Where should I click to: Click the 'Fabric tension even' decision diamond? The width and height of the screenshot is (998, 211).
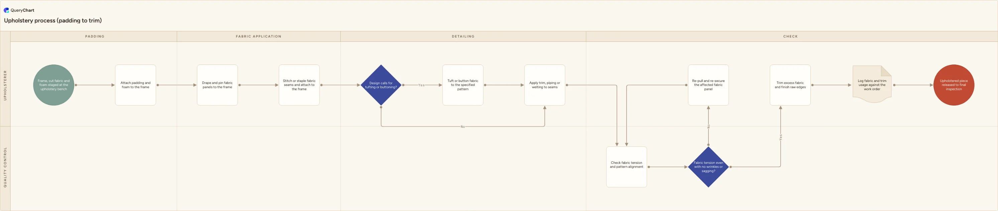708,167
